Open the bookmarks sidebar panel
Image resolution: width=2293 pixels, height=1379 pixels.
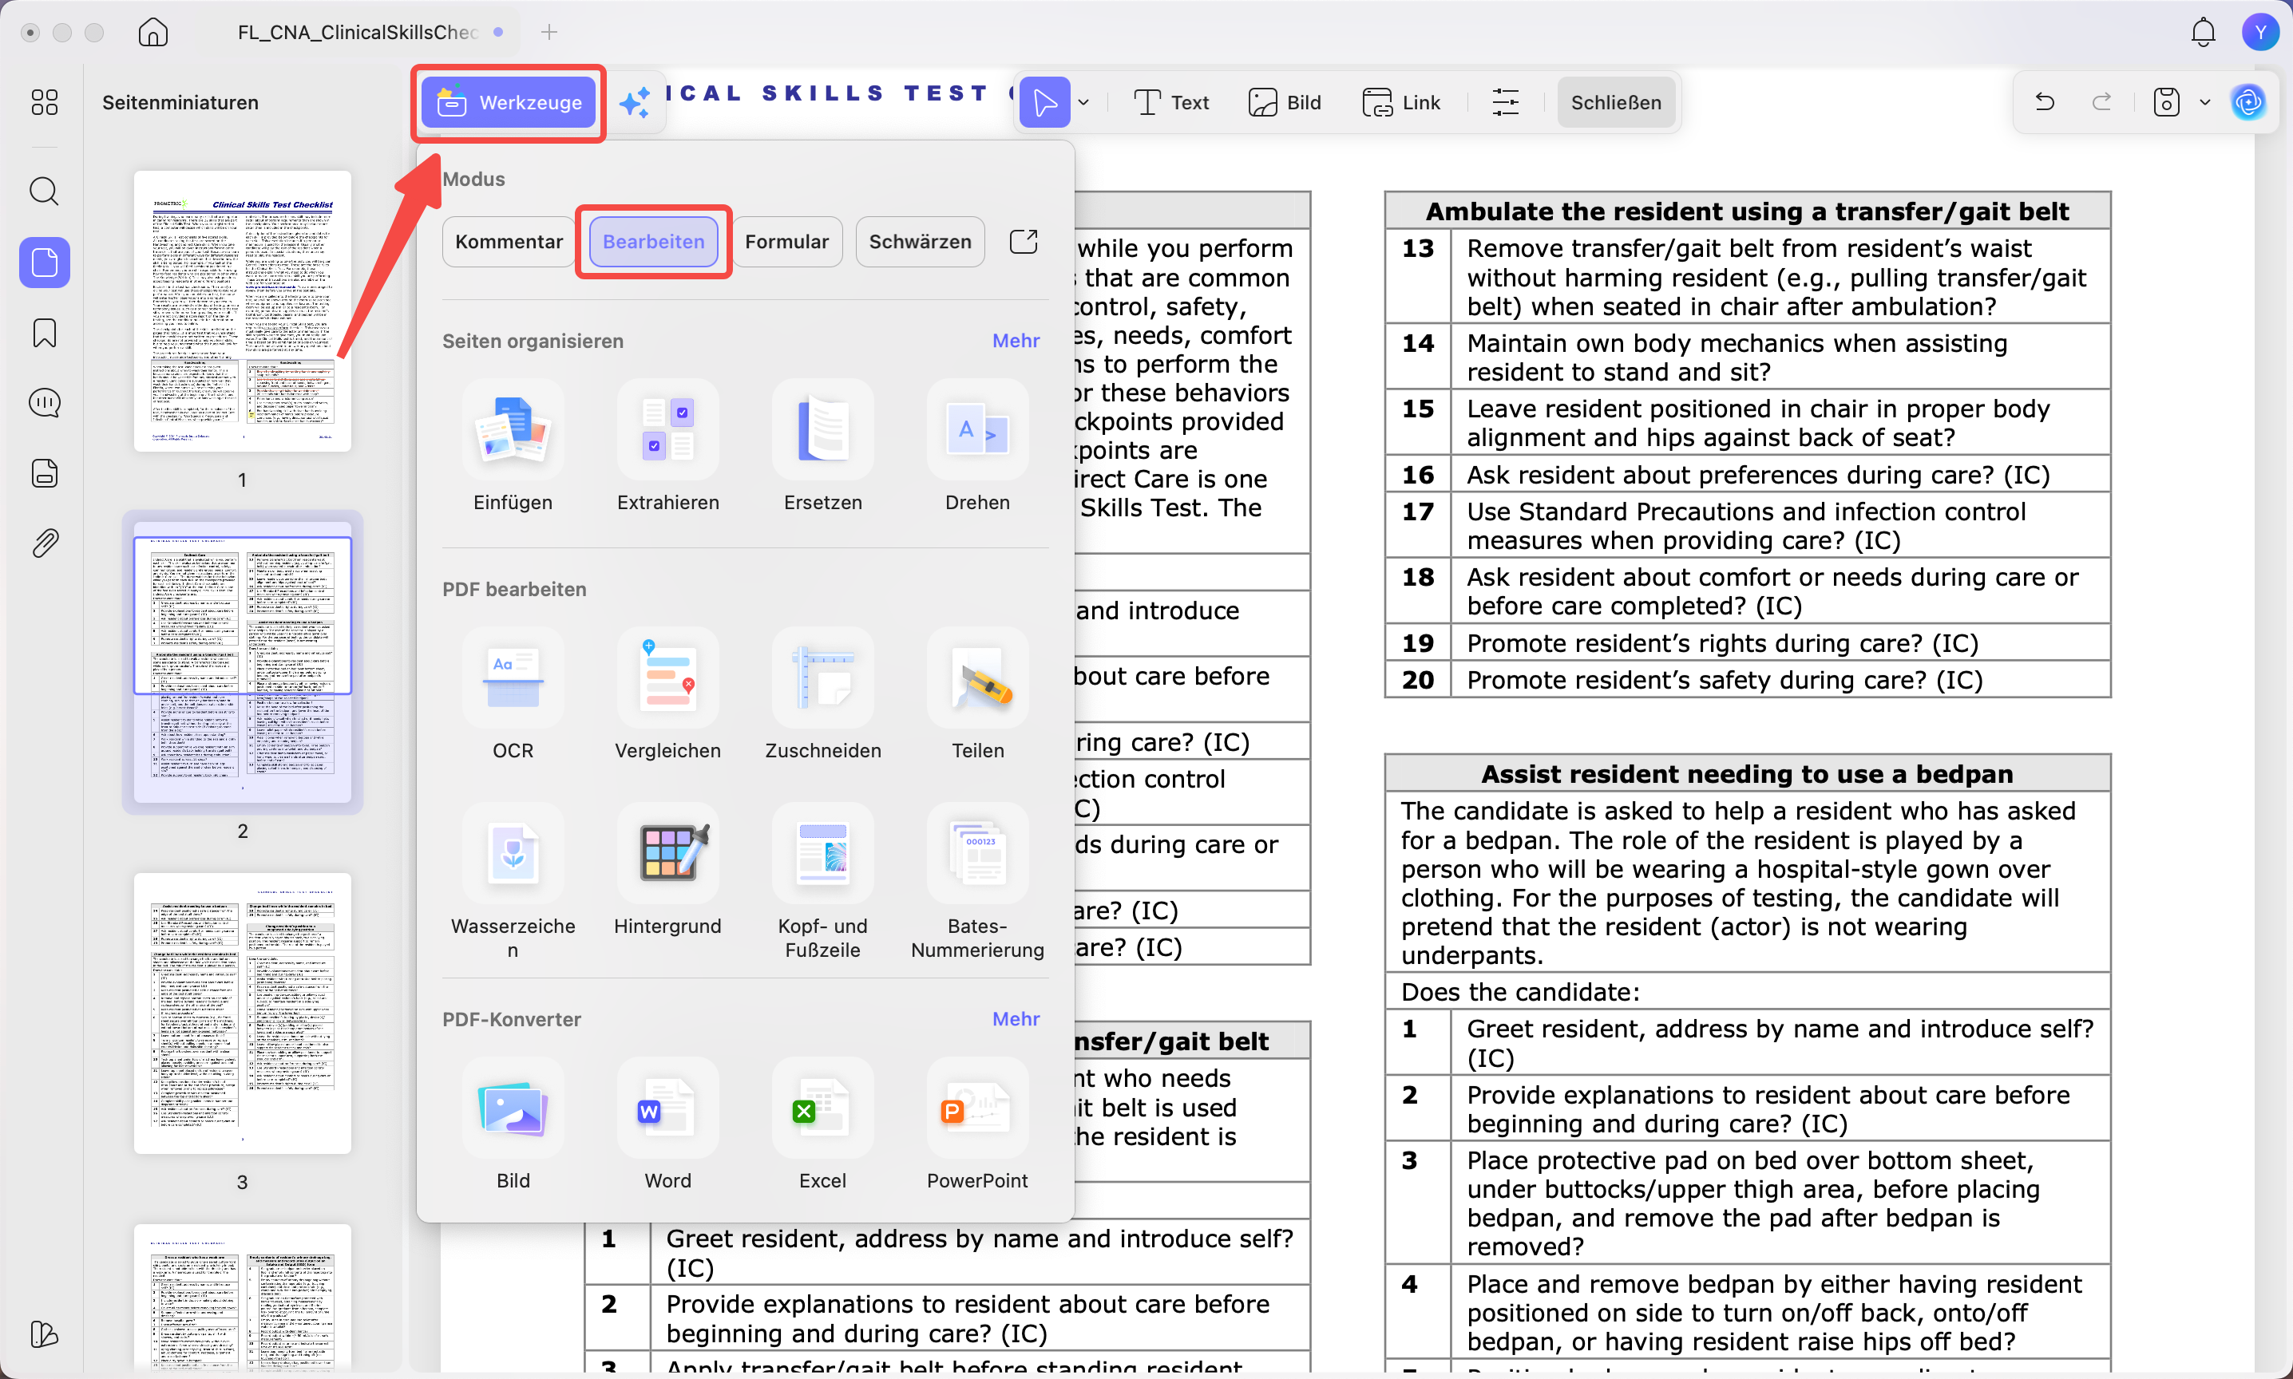(44, 333)
